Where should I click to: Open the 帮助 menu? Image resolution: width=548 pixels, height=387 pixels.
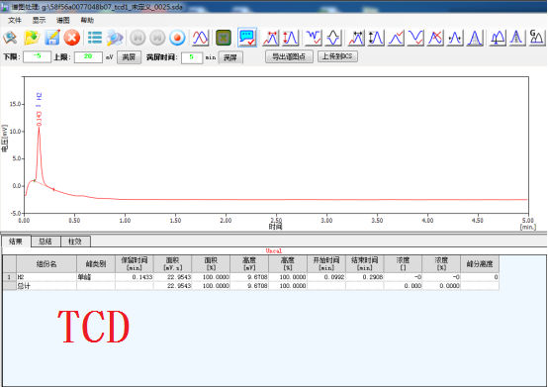[x=87, y=20]
